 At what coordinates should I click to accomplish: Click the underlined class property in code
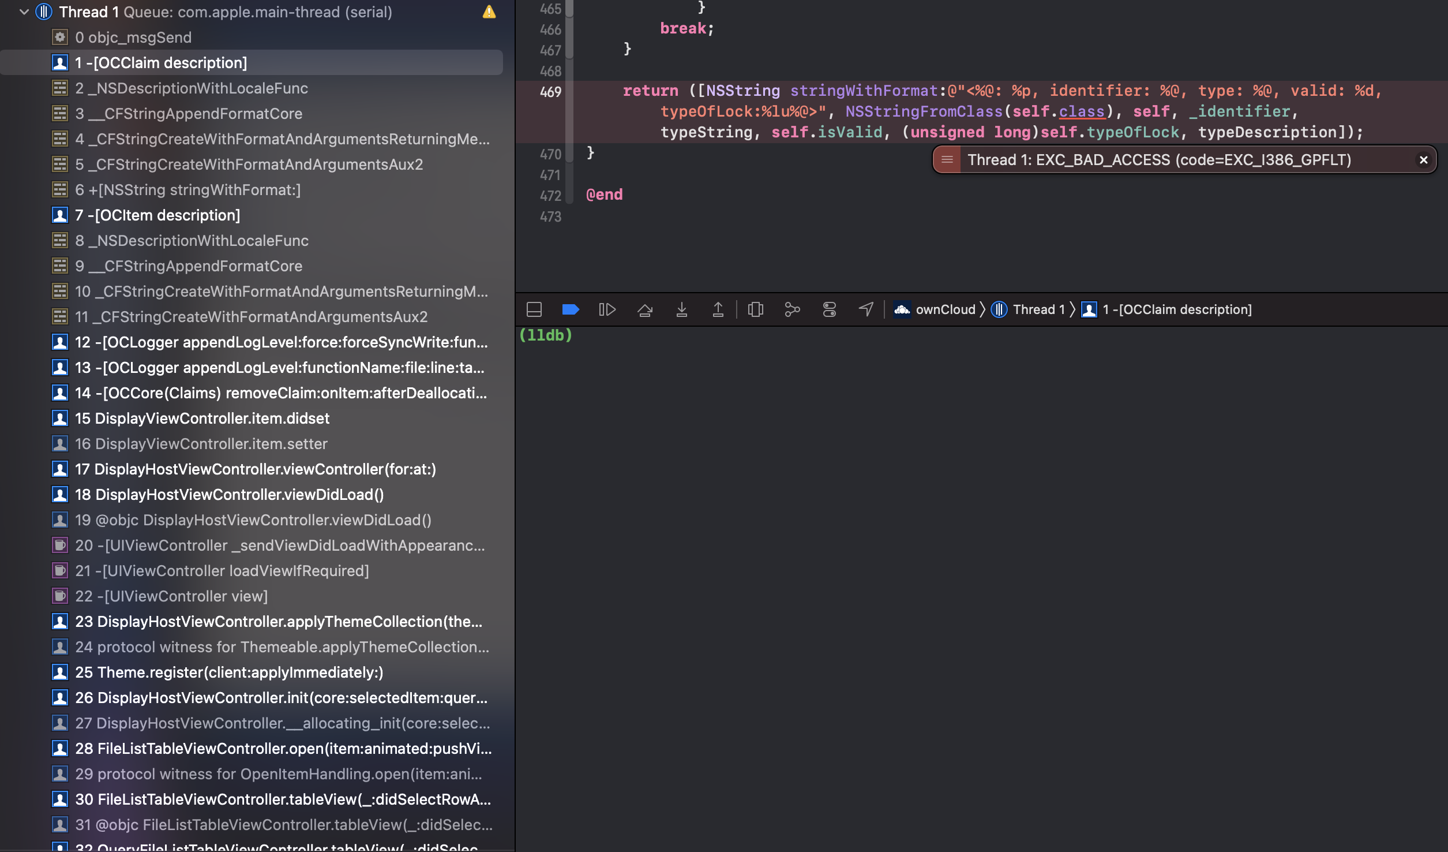[x=1082, y=111]
